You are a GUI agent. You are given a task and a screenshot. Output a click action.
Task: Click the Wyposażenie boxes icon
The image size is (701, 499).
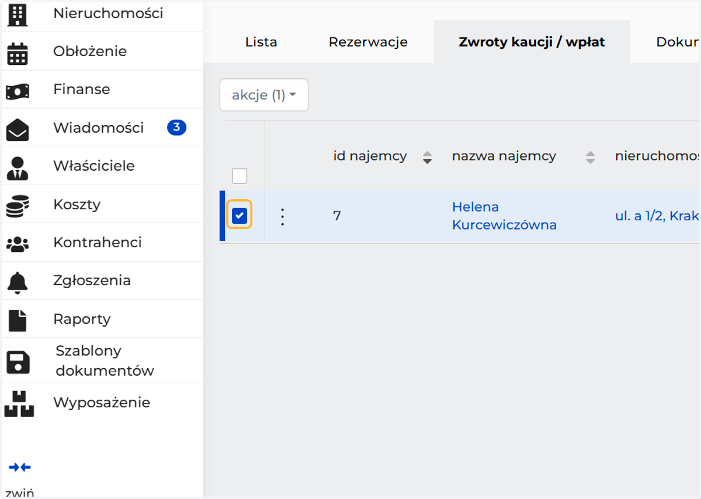(x=19, y=404)
